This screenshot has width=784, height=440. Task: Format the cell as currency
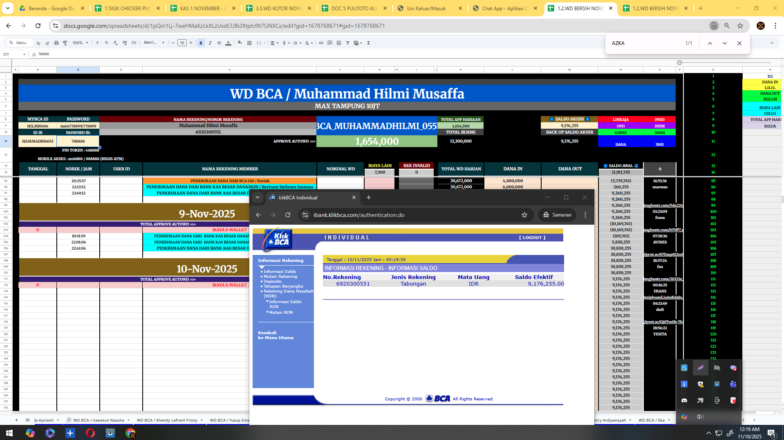click(x=98, y=43)
